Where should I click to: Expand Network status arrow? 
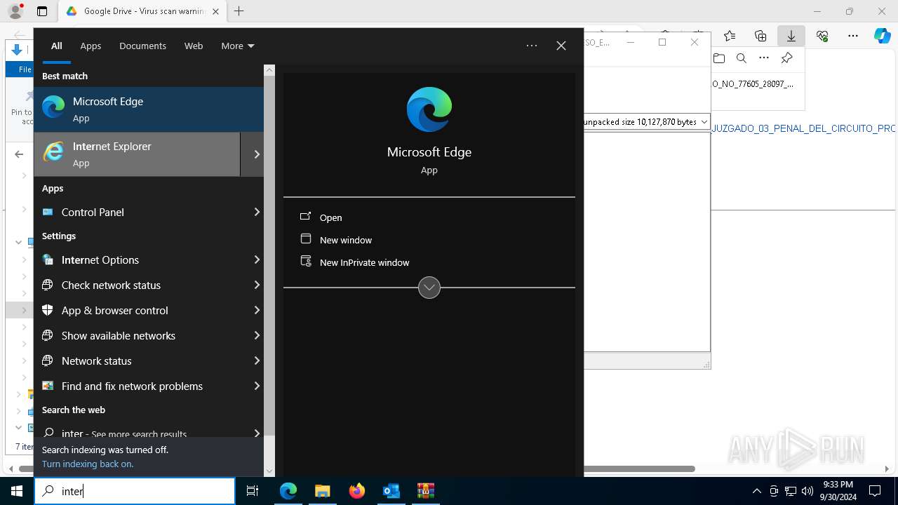257,361
